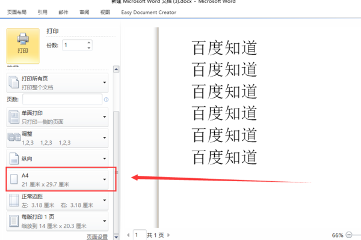Click the margins page icon
The image size is (361, 240).
tap(14, 200)
